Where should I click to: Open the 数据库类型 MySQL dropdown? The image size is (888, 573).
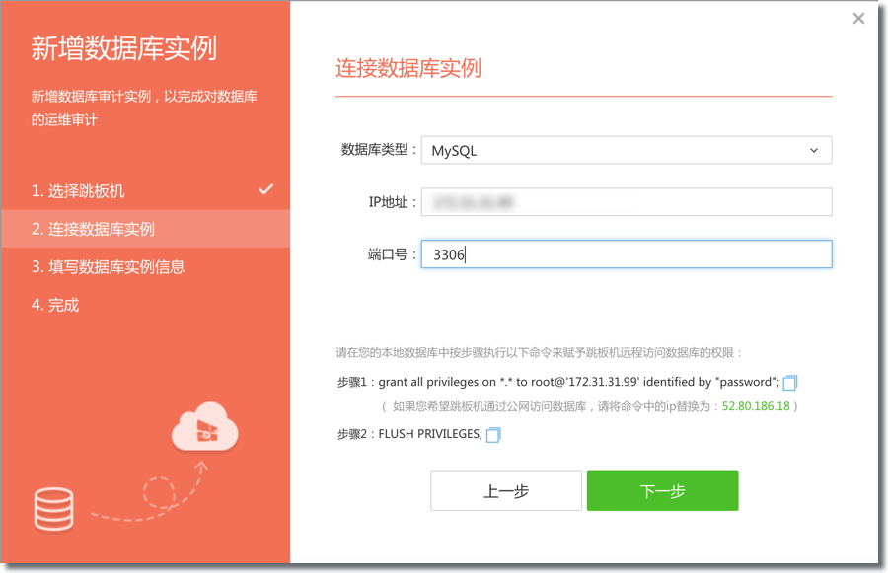click(x=628, y=150)
